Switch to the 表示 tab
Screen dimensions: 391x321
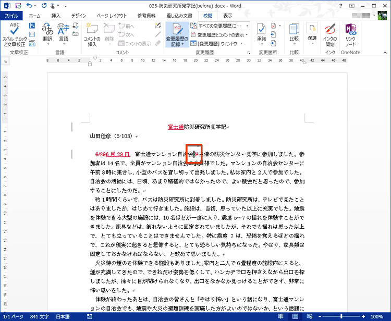(227, 16)
